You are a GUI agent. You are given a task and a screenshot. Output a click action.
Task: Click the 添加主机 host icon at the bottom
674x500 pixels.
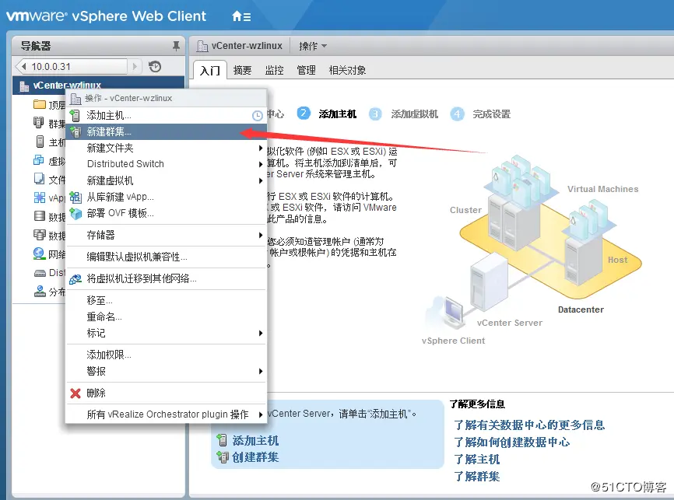tap(222, 441)
